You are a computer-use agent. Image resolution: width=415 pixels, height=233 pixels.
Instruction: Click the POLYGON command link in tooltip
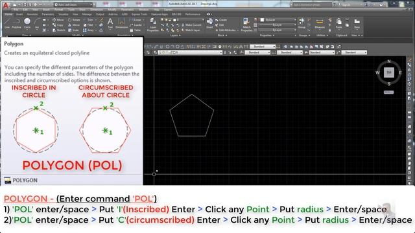click(x=25, y=180)
